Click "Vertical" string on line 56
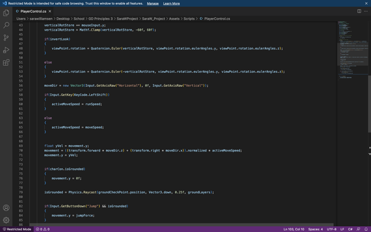371x232 pixels. [x=193, y=86]
